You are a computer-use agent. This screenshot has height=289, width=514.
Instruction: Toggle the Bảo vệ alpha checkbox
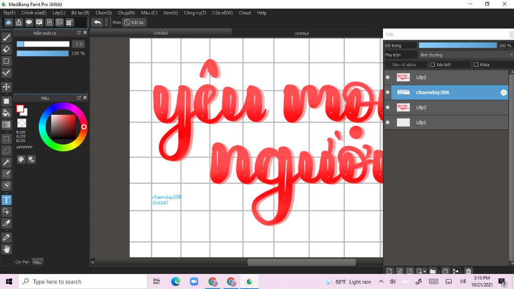pyautogui.click(x=389, y=65)
